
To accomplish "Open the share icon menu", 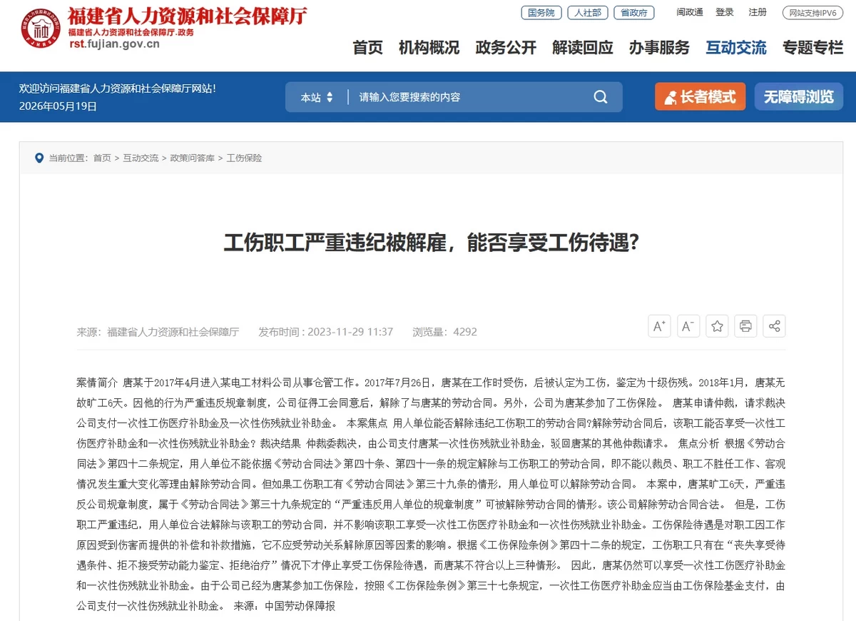I will 774,326.
